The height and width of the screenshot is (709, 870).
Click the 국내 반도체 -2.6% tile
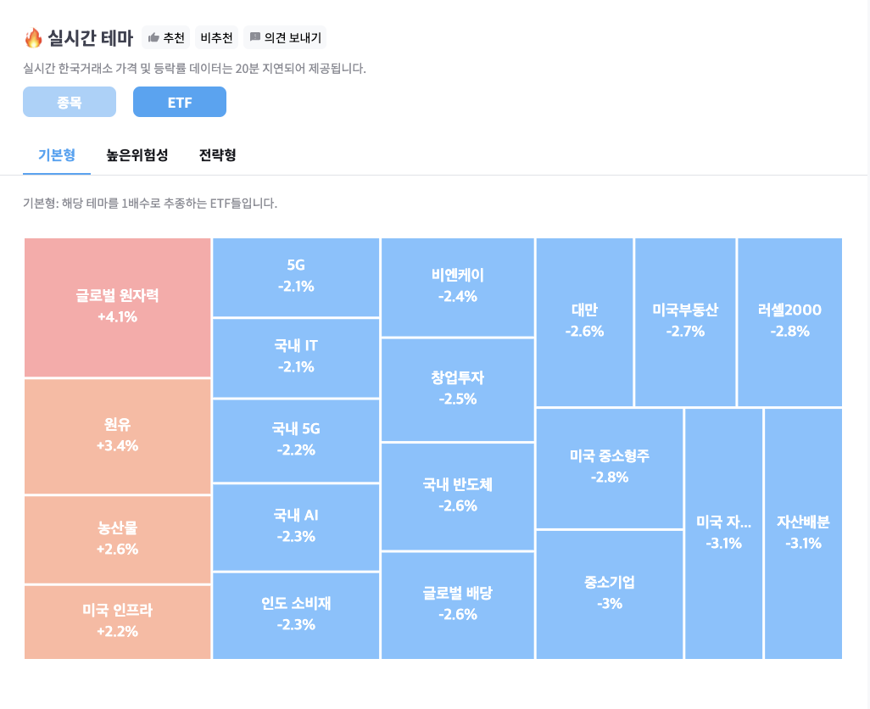coord(458,495)
